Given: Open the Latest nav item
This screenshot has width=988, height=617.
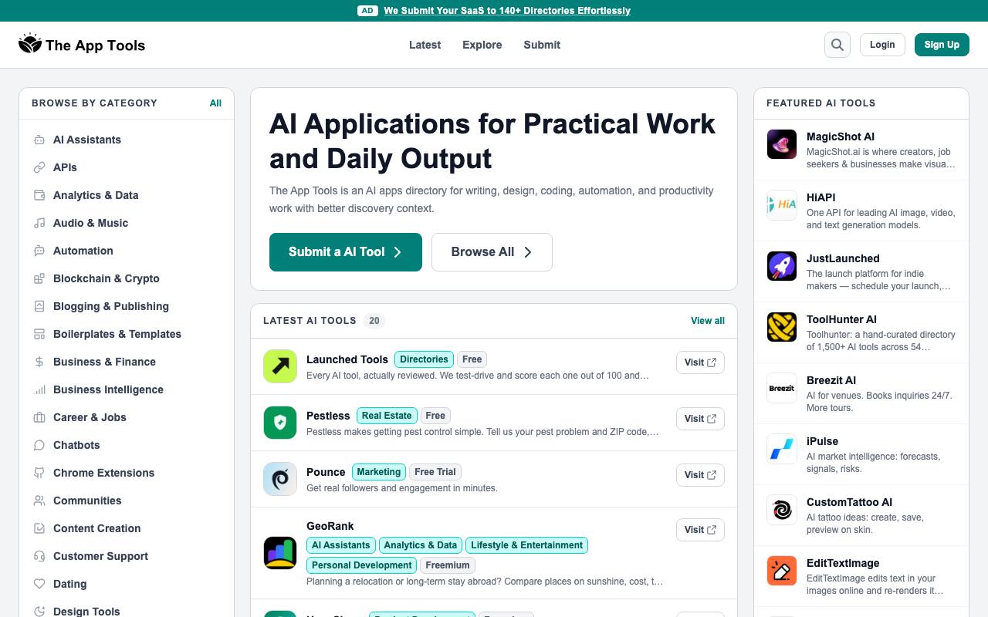Looking at the screenshot, I should point(425,45).
